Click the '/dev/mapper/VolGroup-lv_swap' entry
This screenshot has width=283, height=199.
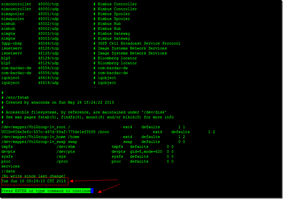(x=93, y=142)
